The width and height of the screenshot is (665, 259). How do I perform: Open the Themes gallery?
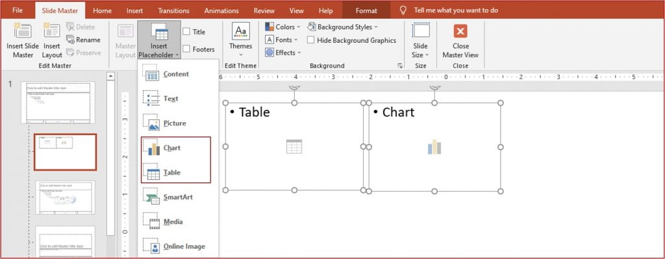tap(240, 40)
